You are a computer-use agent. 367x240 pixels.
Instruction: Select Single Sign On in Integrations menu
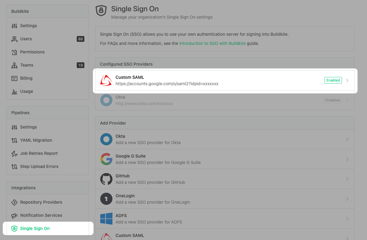pyautogui.click(x=35, y=228)
